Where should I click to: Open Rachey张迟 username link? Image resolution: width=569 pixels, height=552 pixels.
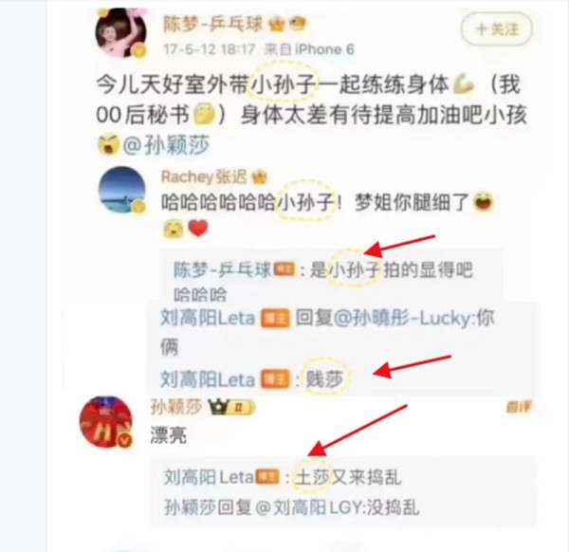click(x=203, y=177)
